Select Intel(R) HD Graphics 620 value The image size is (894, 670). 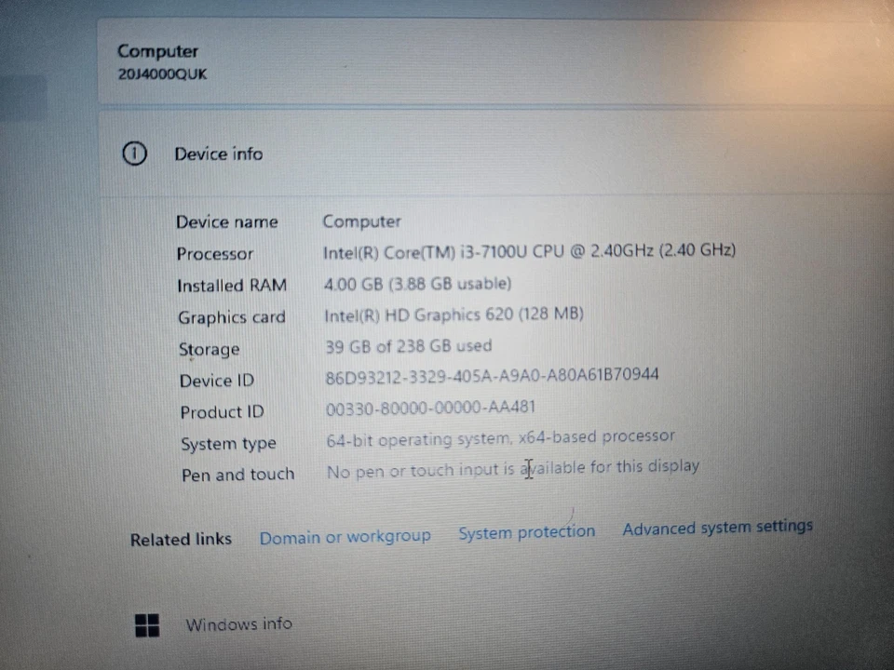(454, 315)
